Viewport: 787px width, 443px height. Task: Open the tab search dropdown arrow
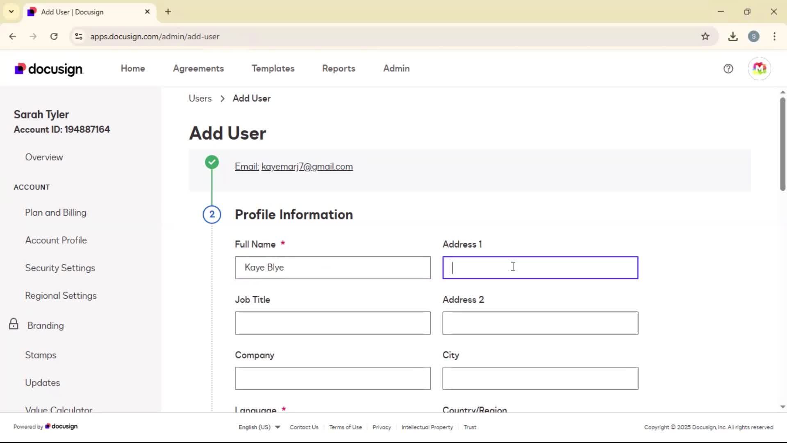(x=11, y=11)
